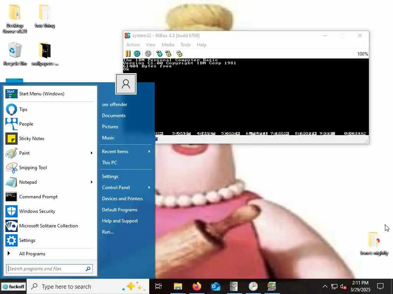Click the taskbar 'Type here to search' box

88,287
